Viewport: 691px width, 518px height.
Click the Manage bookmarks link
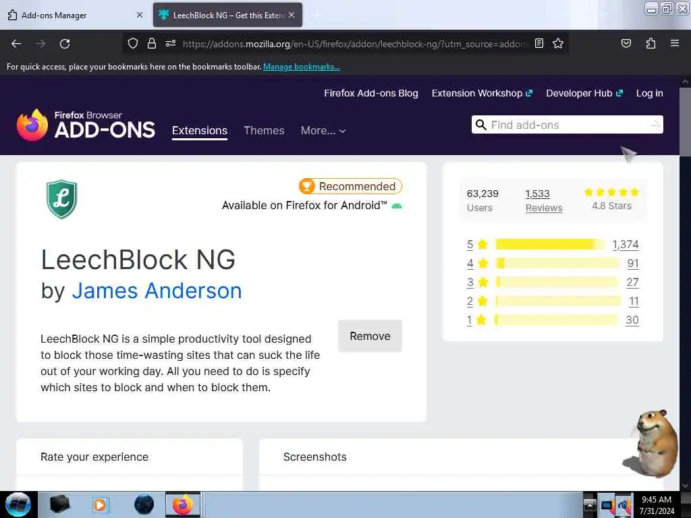(x=302, y=67)
